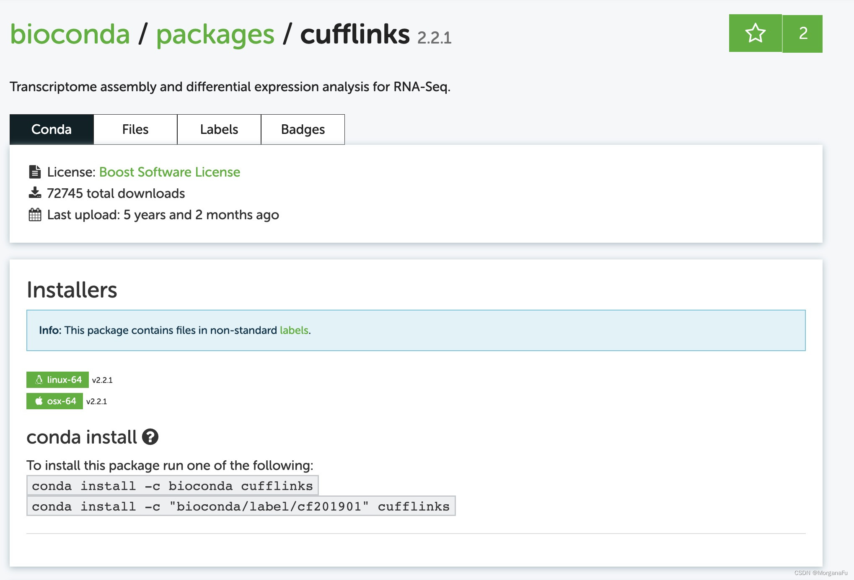Click the cufflinks package title
The image size is (854, 580).
coord(355,34)
